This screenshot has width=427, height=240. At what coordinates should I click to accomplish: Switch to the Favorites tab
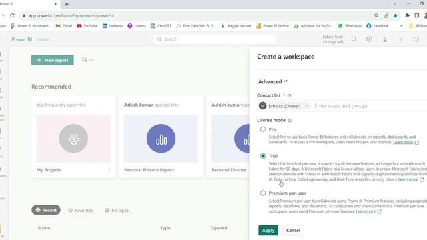[81, 210]
